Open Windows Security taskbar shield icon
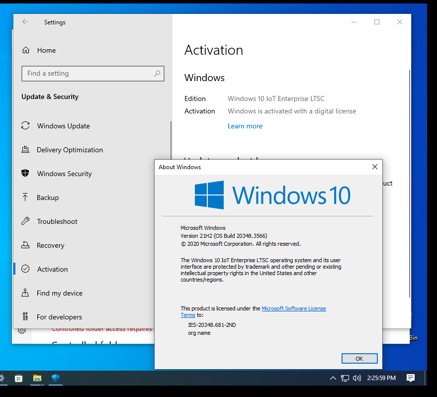This screenshot has width=437, height=397. [x=56, y=378]
